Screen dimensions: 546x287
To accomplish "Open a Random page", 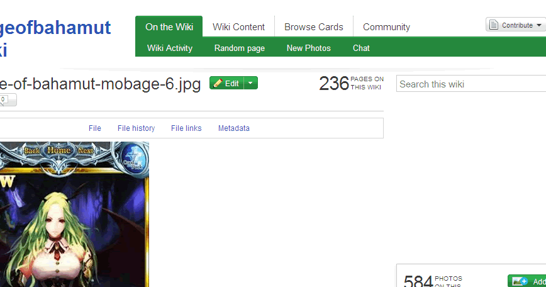I will click(240, 48).
